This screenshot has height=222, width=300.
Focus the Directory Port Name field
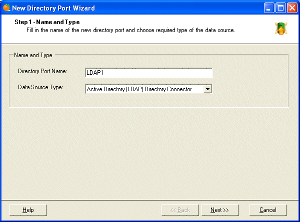(x=148, y=73)
